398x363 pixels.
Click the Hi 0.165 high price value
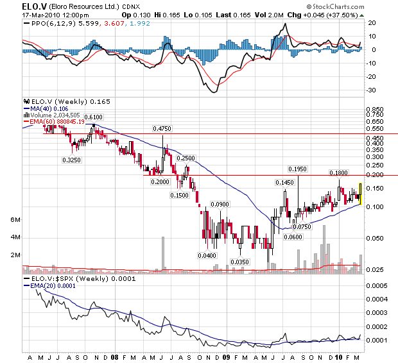tap(168, 15)
